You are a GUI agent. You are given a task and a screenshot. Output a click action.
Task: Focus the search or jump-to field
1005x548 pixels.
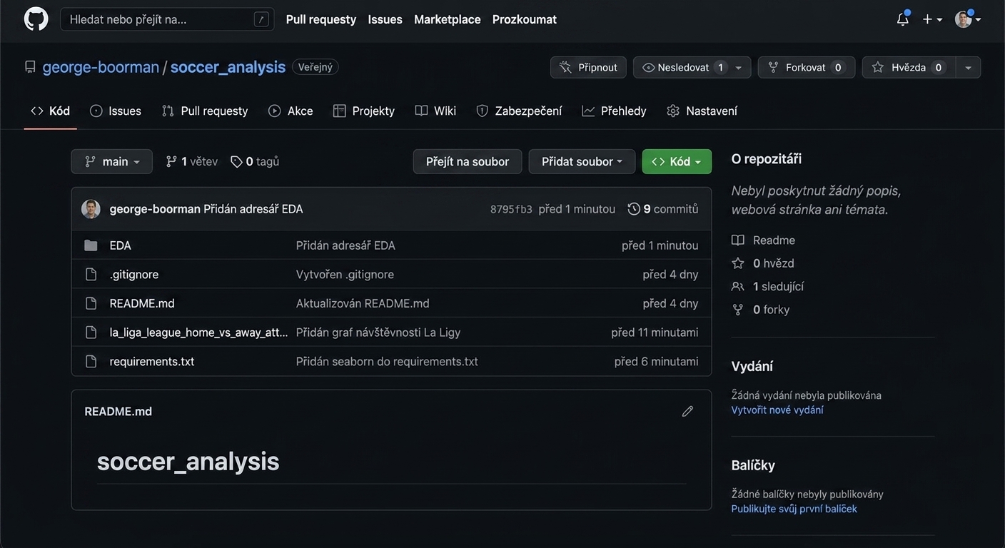pos(167,19)
